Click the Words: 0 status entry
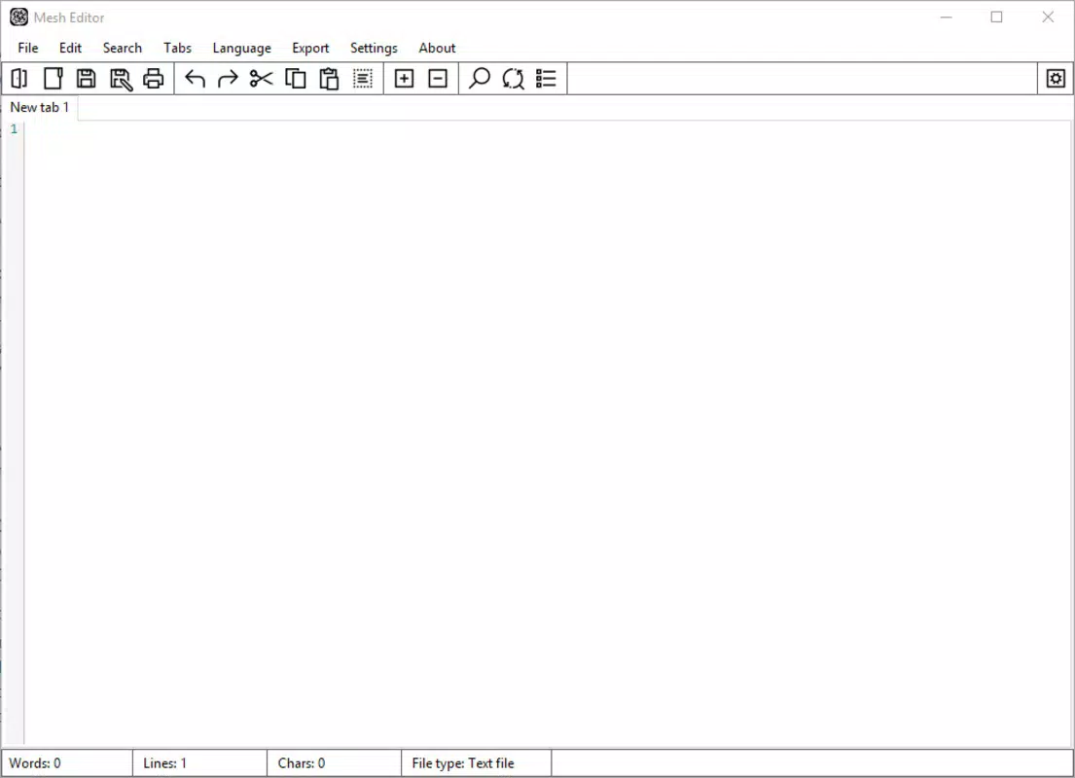The image size is (1075, 778). click(35, 762)
